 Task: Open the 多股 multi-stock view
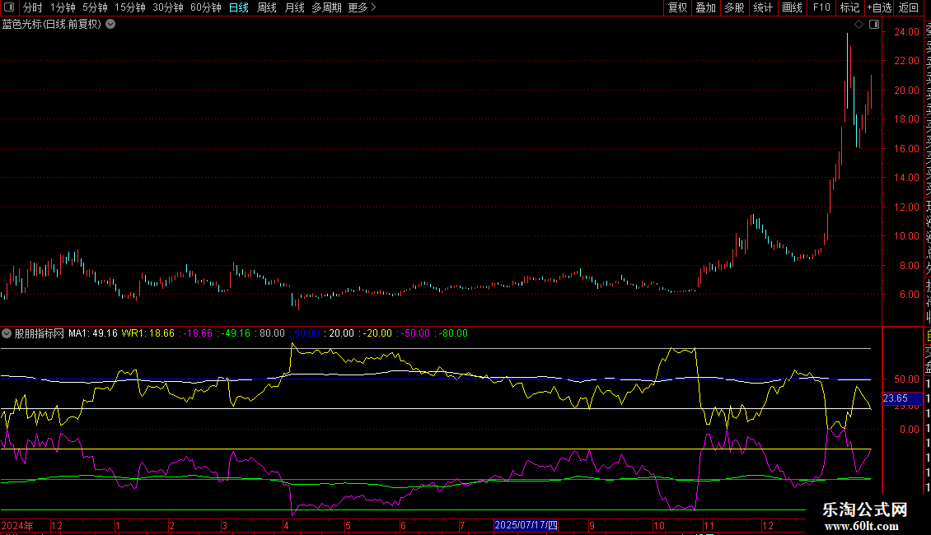[734, 7]
